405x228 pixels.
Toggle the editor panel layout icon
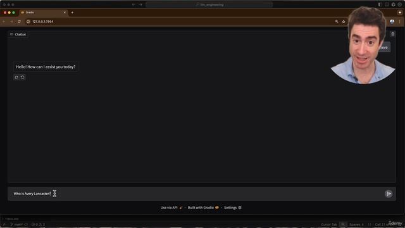point(387,4)
